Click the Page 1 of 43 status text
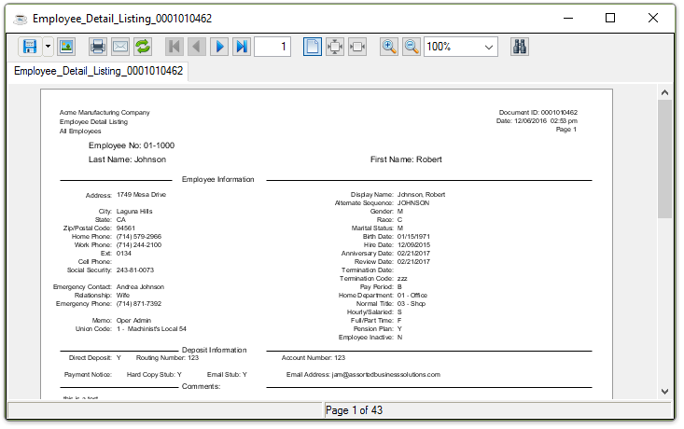 click(x=354, y=410)
